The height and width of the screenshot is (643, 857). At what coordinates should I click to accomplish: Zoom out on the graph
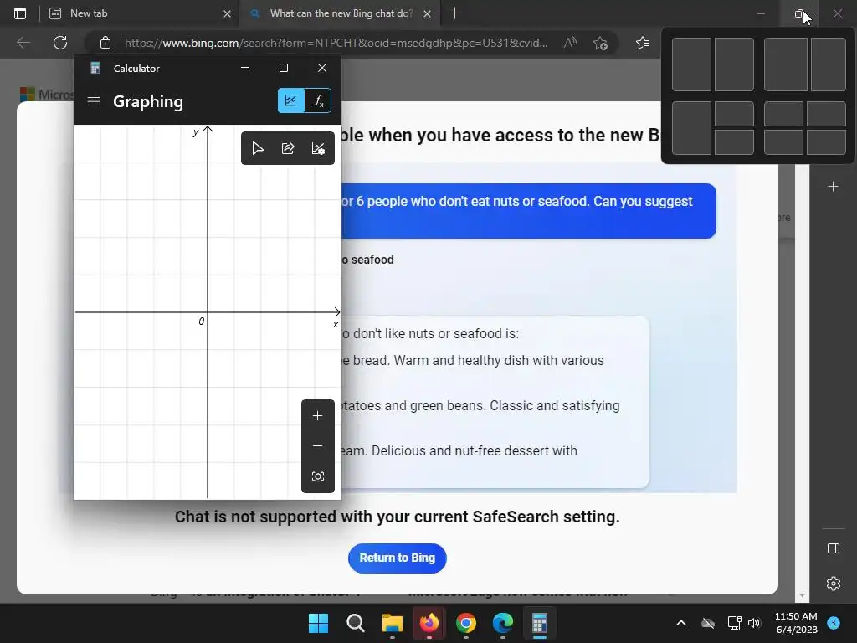click(x=317, y=446)
